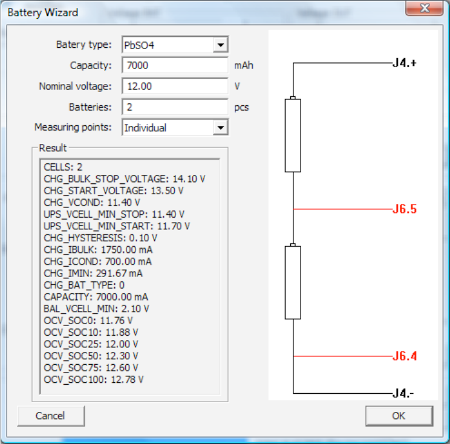Open the Battery type dropdown

click(x=220, y=45)
